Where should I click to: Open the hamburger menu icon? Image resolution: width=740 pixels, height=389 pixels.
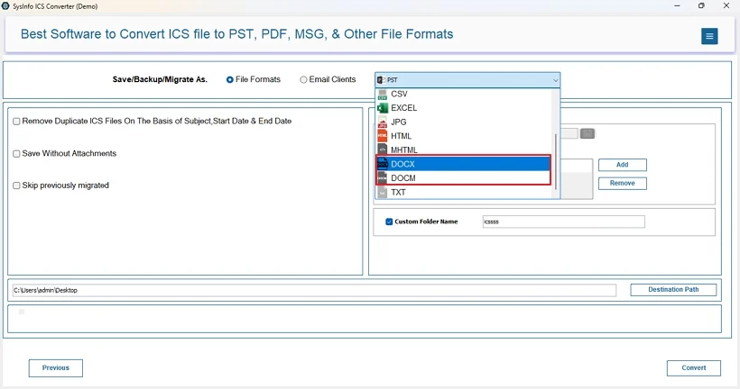tap(709, 36)
